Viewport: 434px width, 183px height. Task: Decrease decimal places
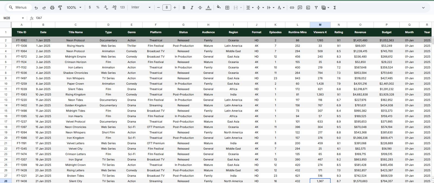(106, 8)
